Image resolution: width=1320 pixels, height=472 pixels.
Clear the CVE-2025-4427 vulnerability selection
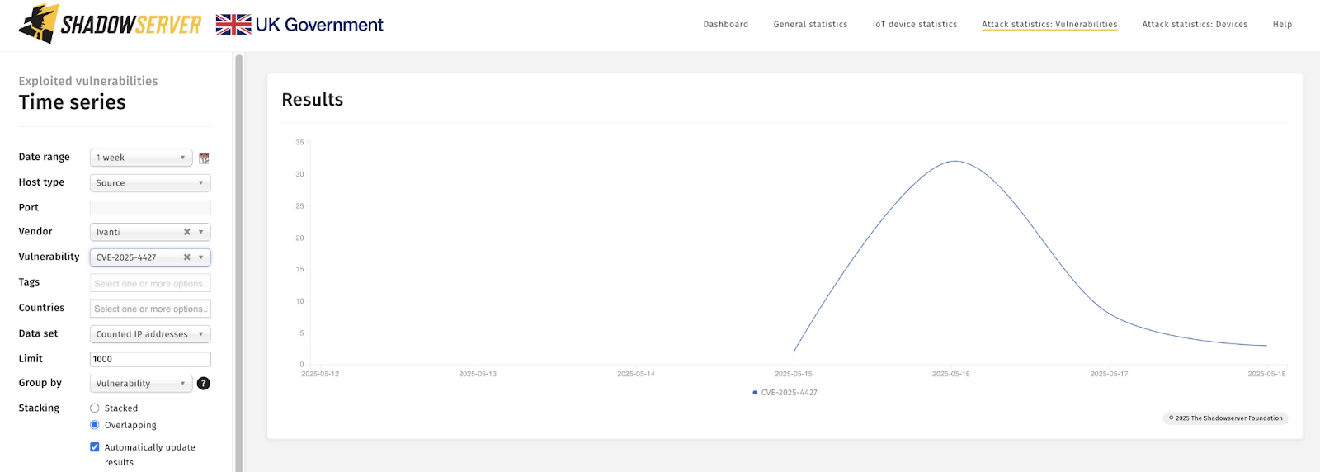click(x=187, y=257)
